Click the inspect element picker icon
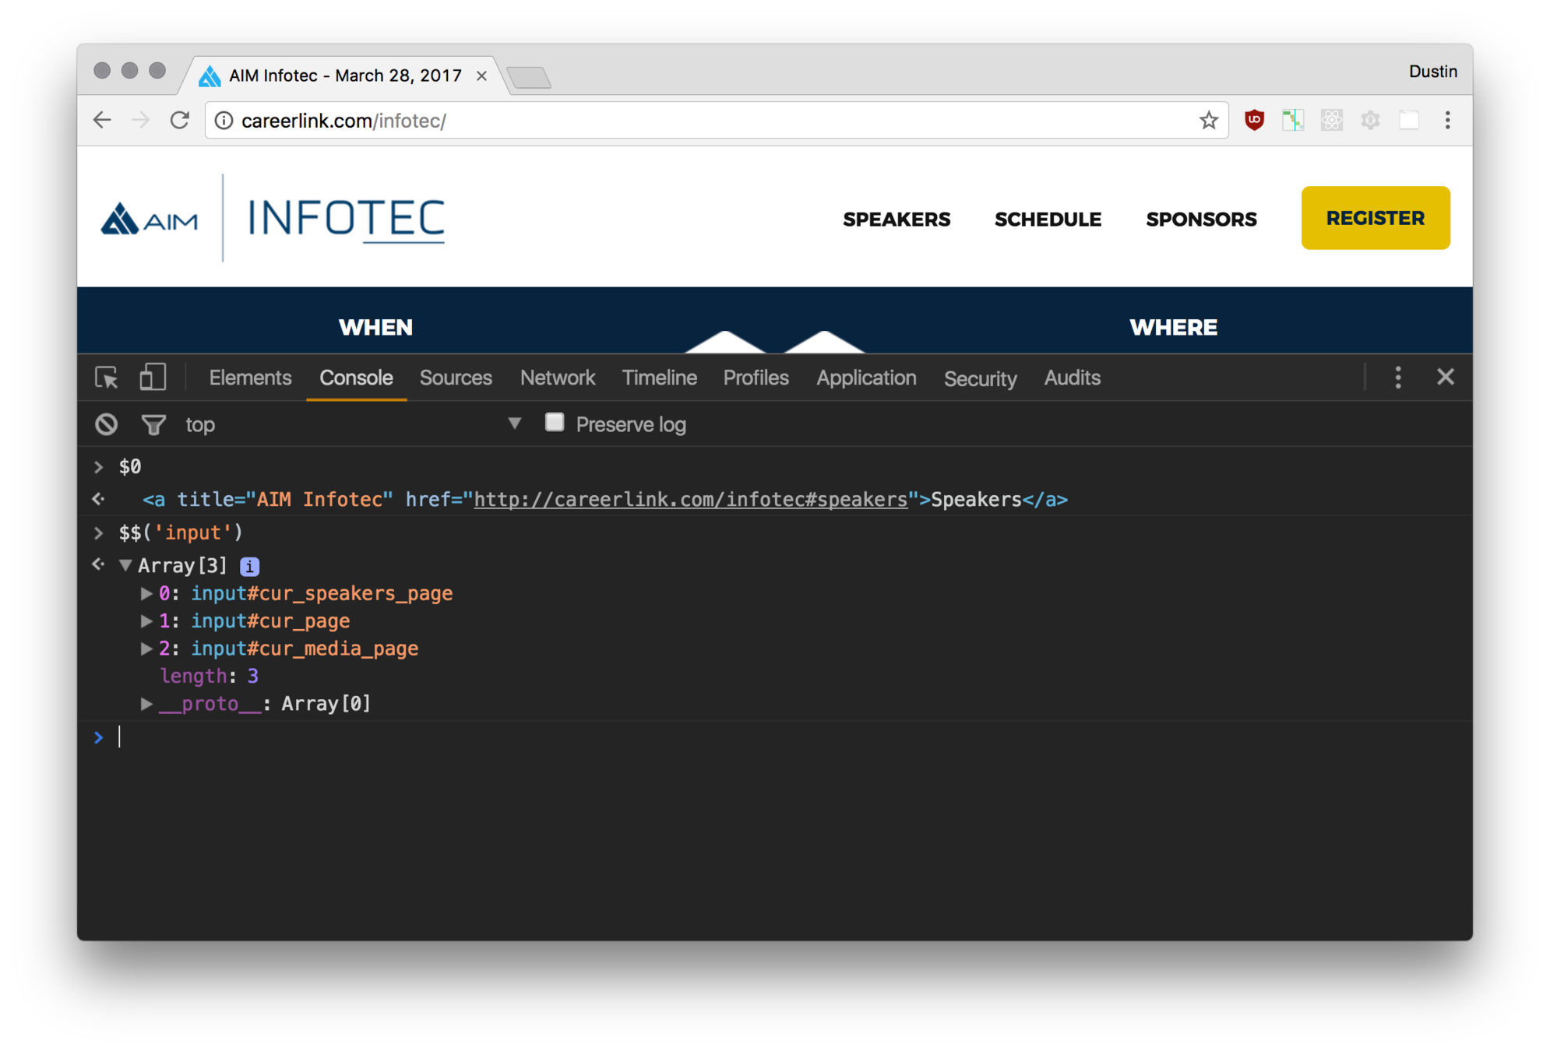The image size is (1550, 1051). point(107,378)
